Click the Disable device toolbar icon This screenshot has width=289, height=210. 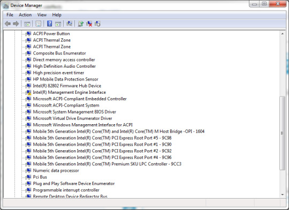point(97,23)
